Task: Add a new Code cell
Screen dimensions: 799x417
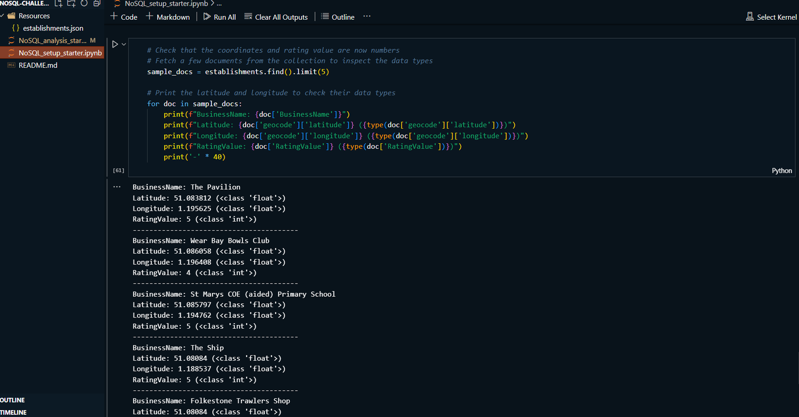Action: (124, 17)
